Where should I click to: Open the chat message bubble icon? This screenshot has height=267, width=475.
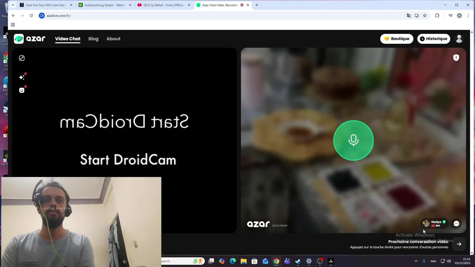[456, 224]
